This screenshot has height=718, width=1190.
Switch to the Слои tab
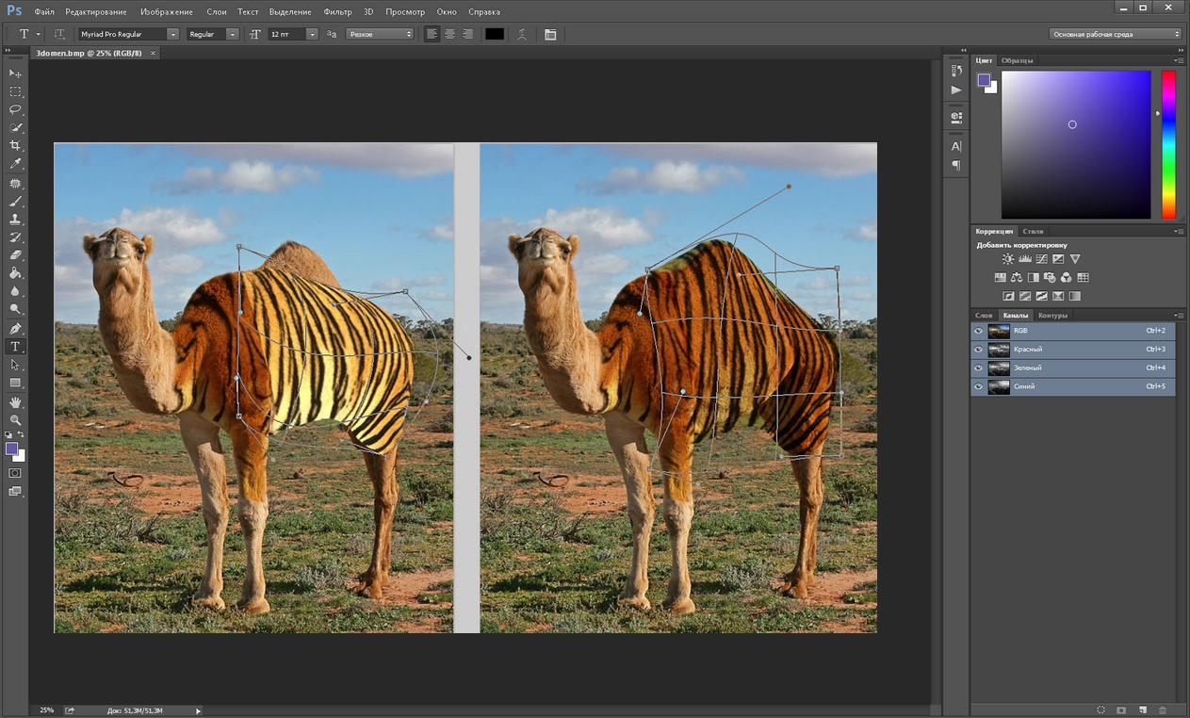[x=984, y=316]
